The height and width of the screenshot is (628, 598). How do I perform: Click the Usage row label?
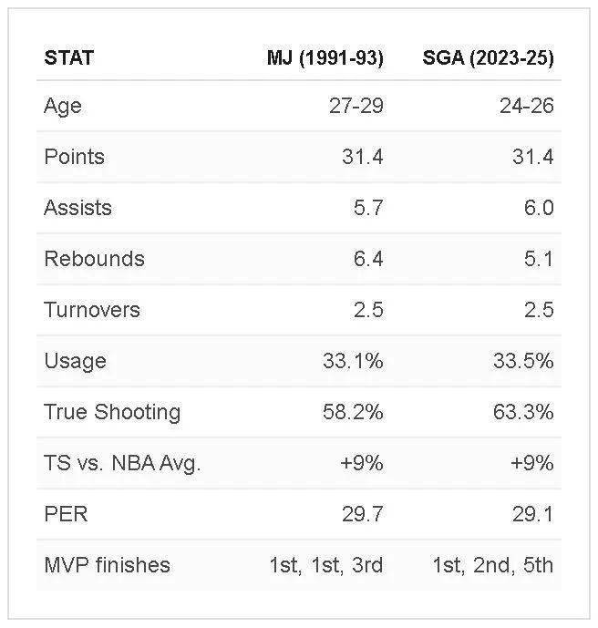click(76, 362)
